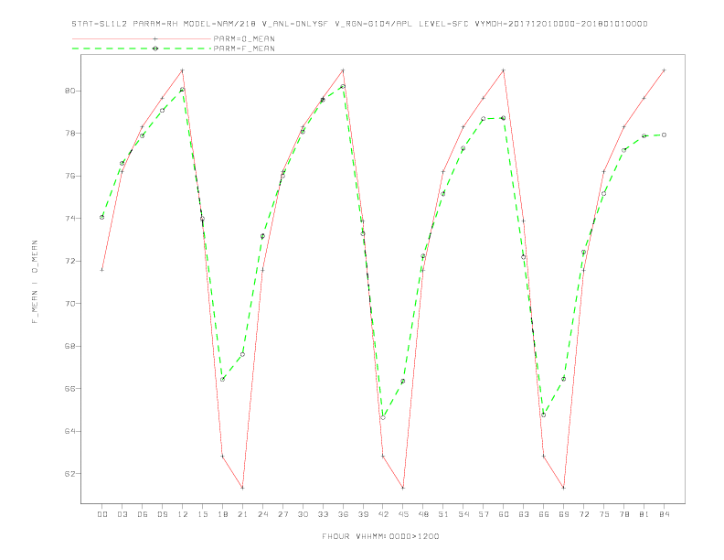This screenshot has width=724, height=560.
Task: Click y-axis tick label 78
Action: click(x=69, y=133)
